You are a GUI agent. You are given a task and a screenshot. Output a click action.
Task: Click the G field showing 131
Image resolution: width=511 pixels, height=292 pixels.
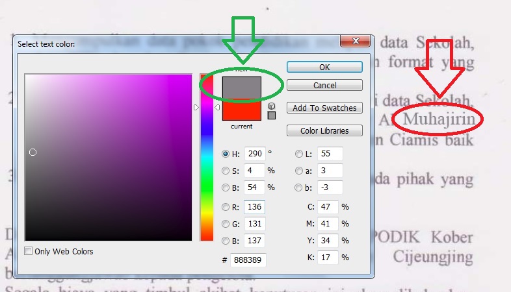(254, 224)
